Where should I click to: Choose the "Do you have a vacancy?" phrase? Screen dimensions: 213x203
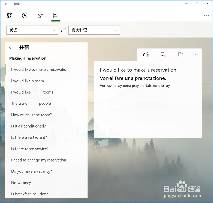pos(31,171)
